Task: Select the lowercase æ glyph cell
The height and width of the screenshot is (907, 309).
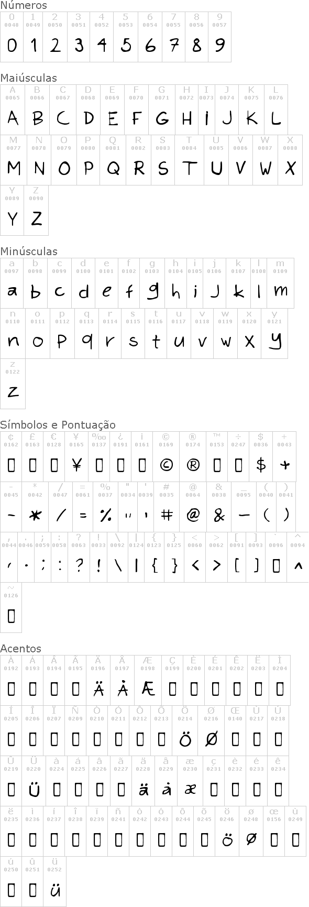Action: coord(191,781)
